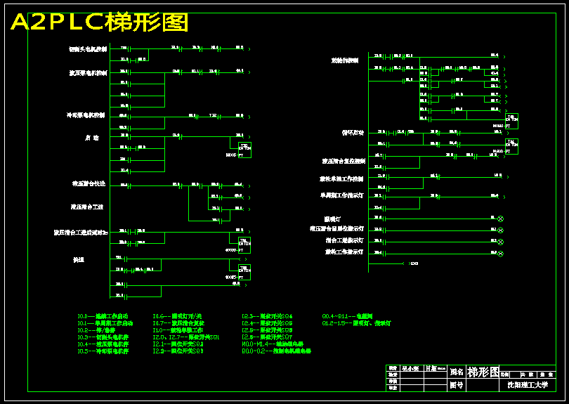Click the rung label '液压滑台快进'
The height and width of the screenshot is (404, 569).
pyautogui.click(x=89, y=183)
